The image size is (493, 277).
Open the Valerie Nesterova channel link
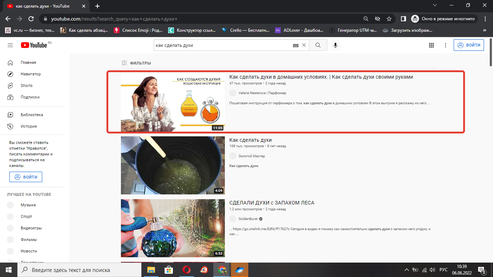click(x=262, y=93)
